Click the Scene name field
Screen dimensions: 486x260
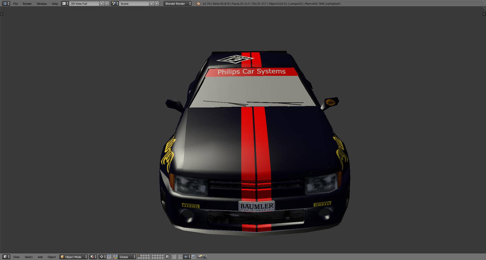pyautogui.click(x=134, y=3)
